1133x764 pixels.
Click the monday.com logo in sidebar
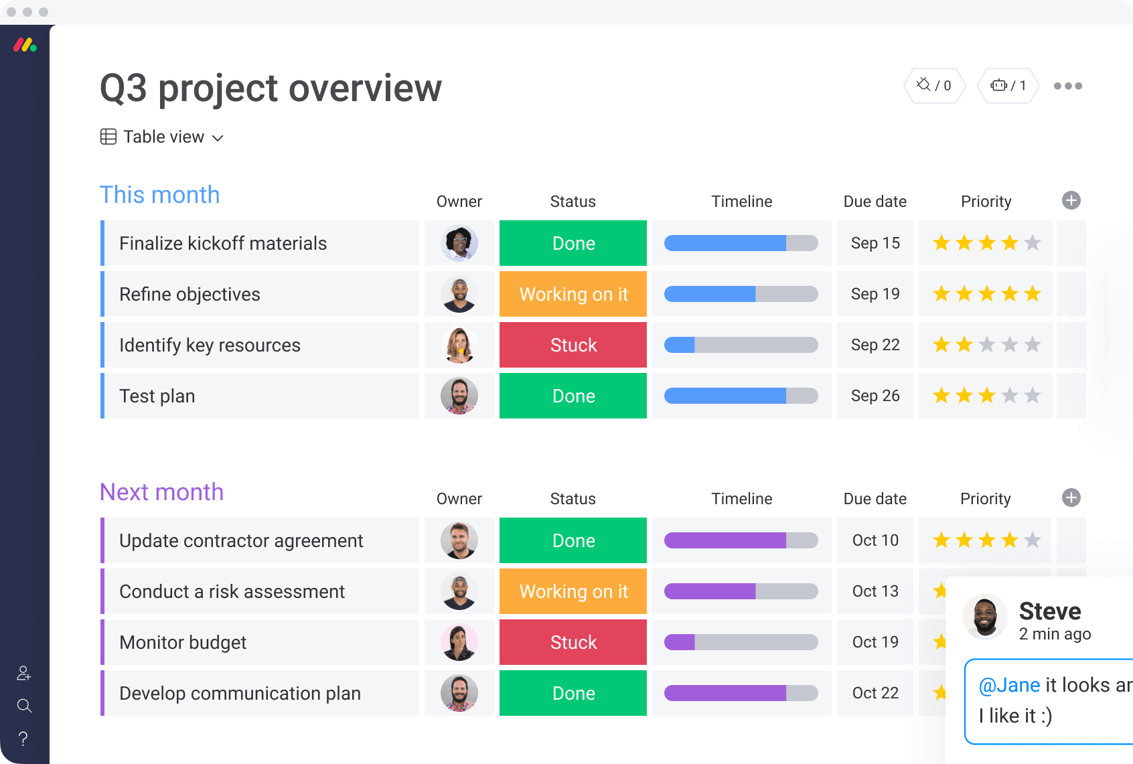25,46
